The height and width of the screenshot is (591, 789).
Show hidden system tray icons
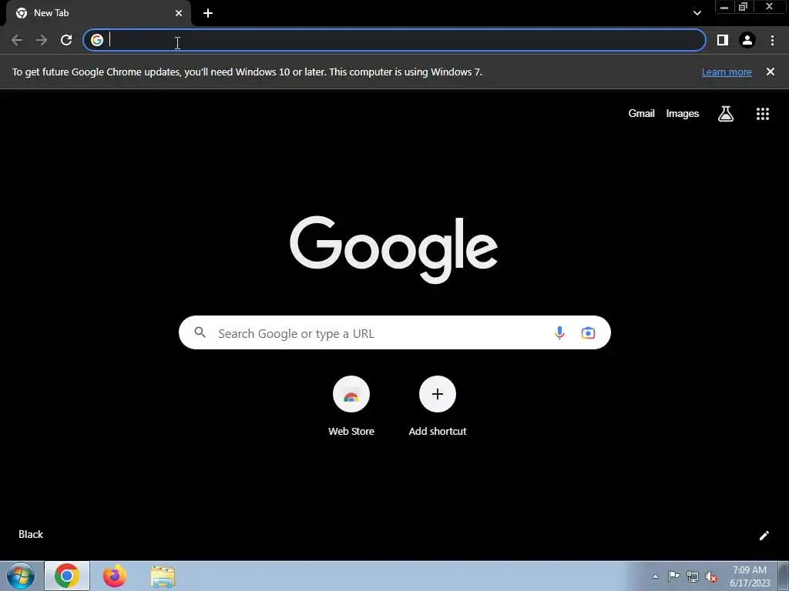655,576
